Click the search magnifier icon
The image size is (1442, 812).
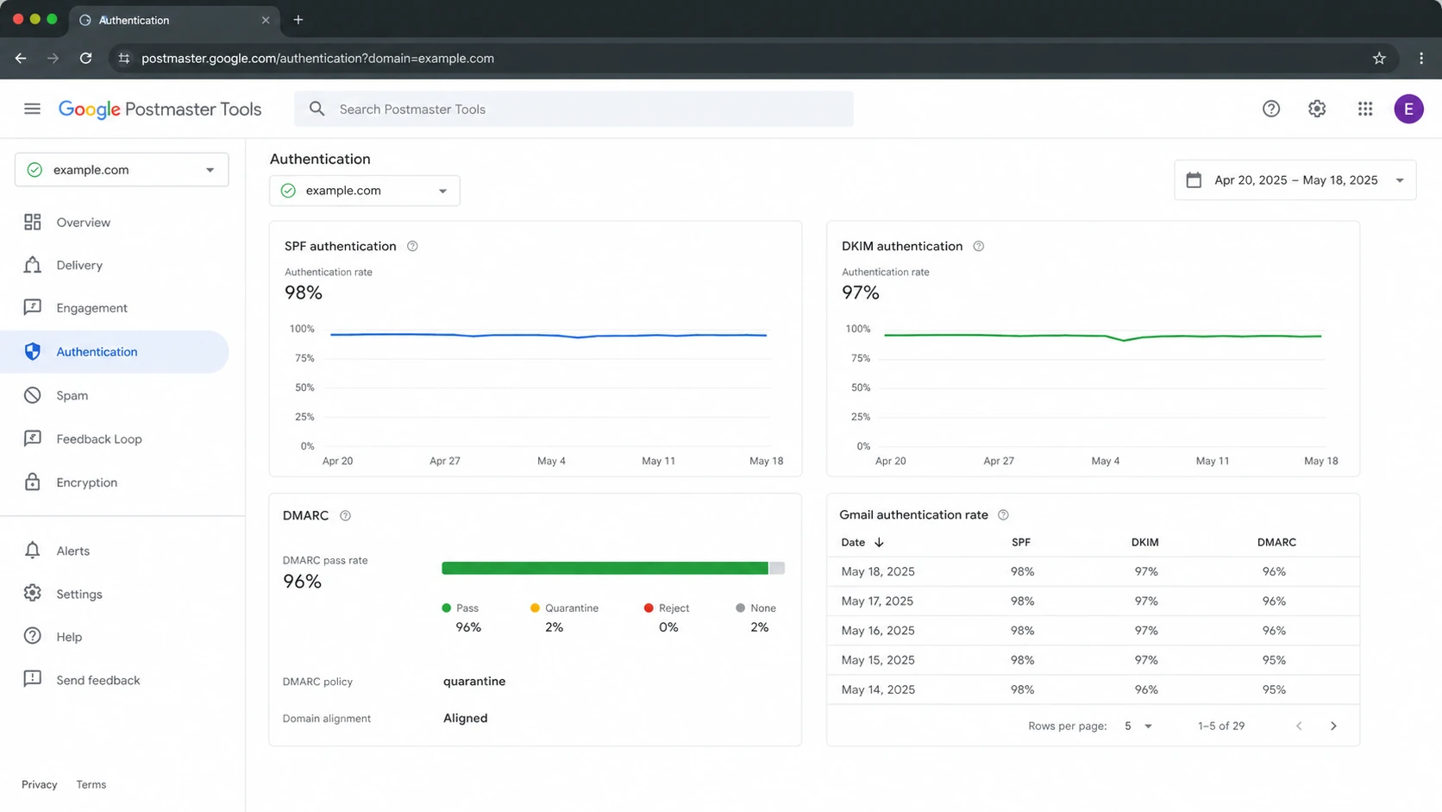pos(317,109)
